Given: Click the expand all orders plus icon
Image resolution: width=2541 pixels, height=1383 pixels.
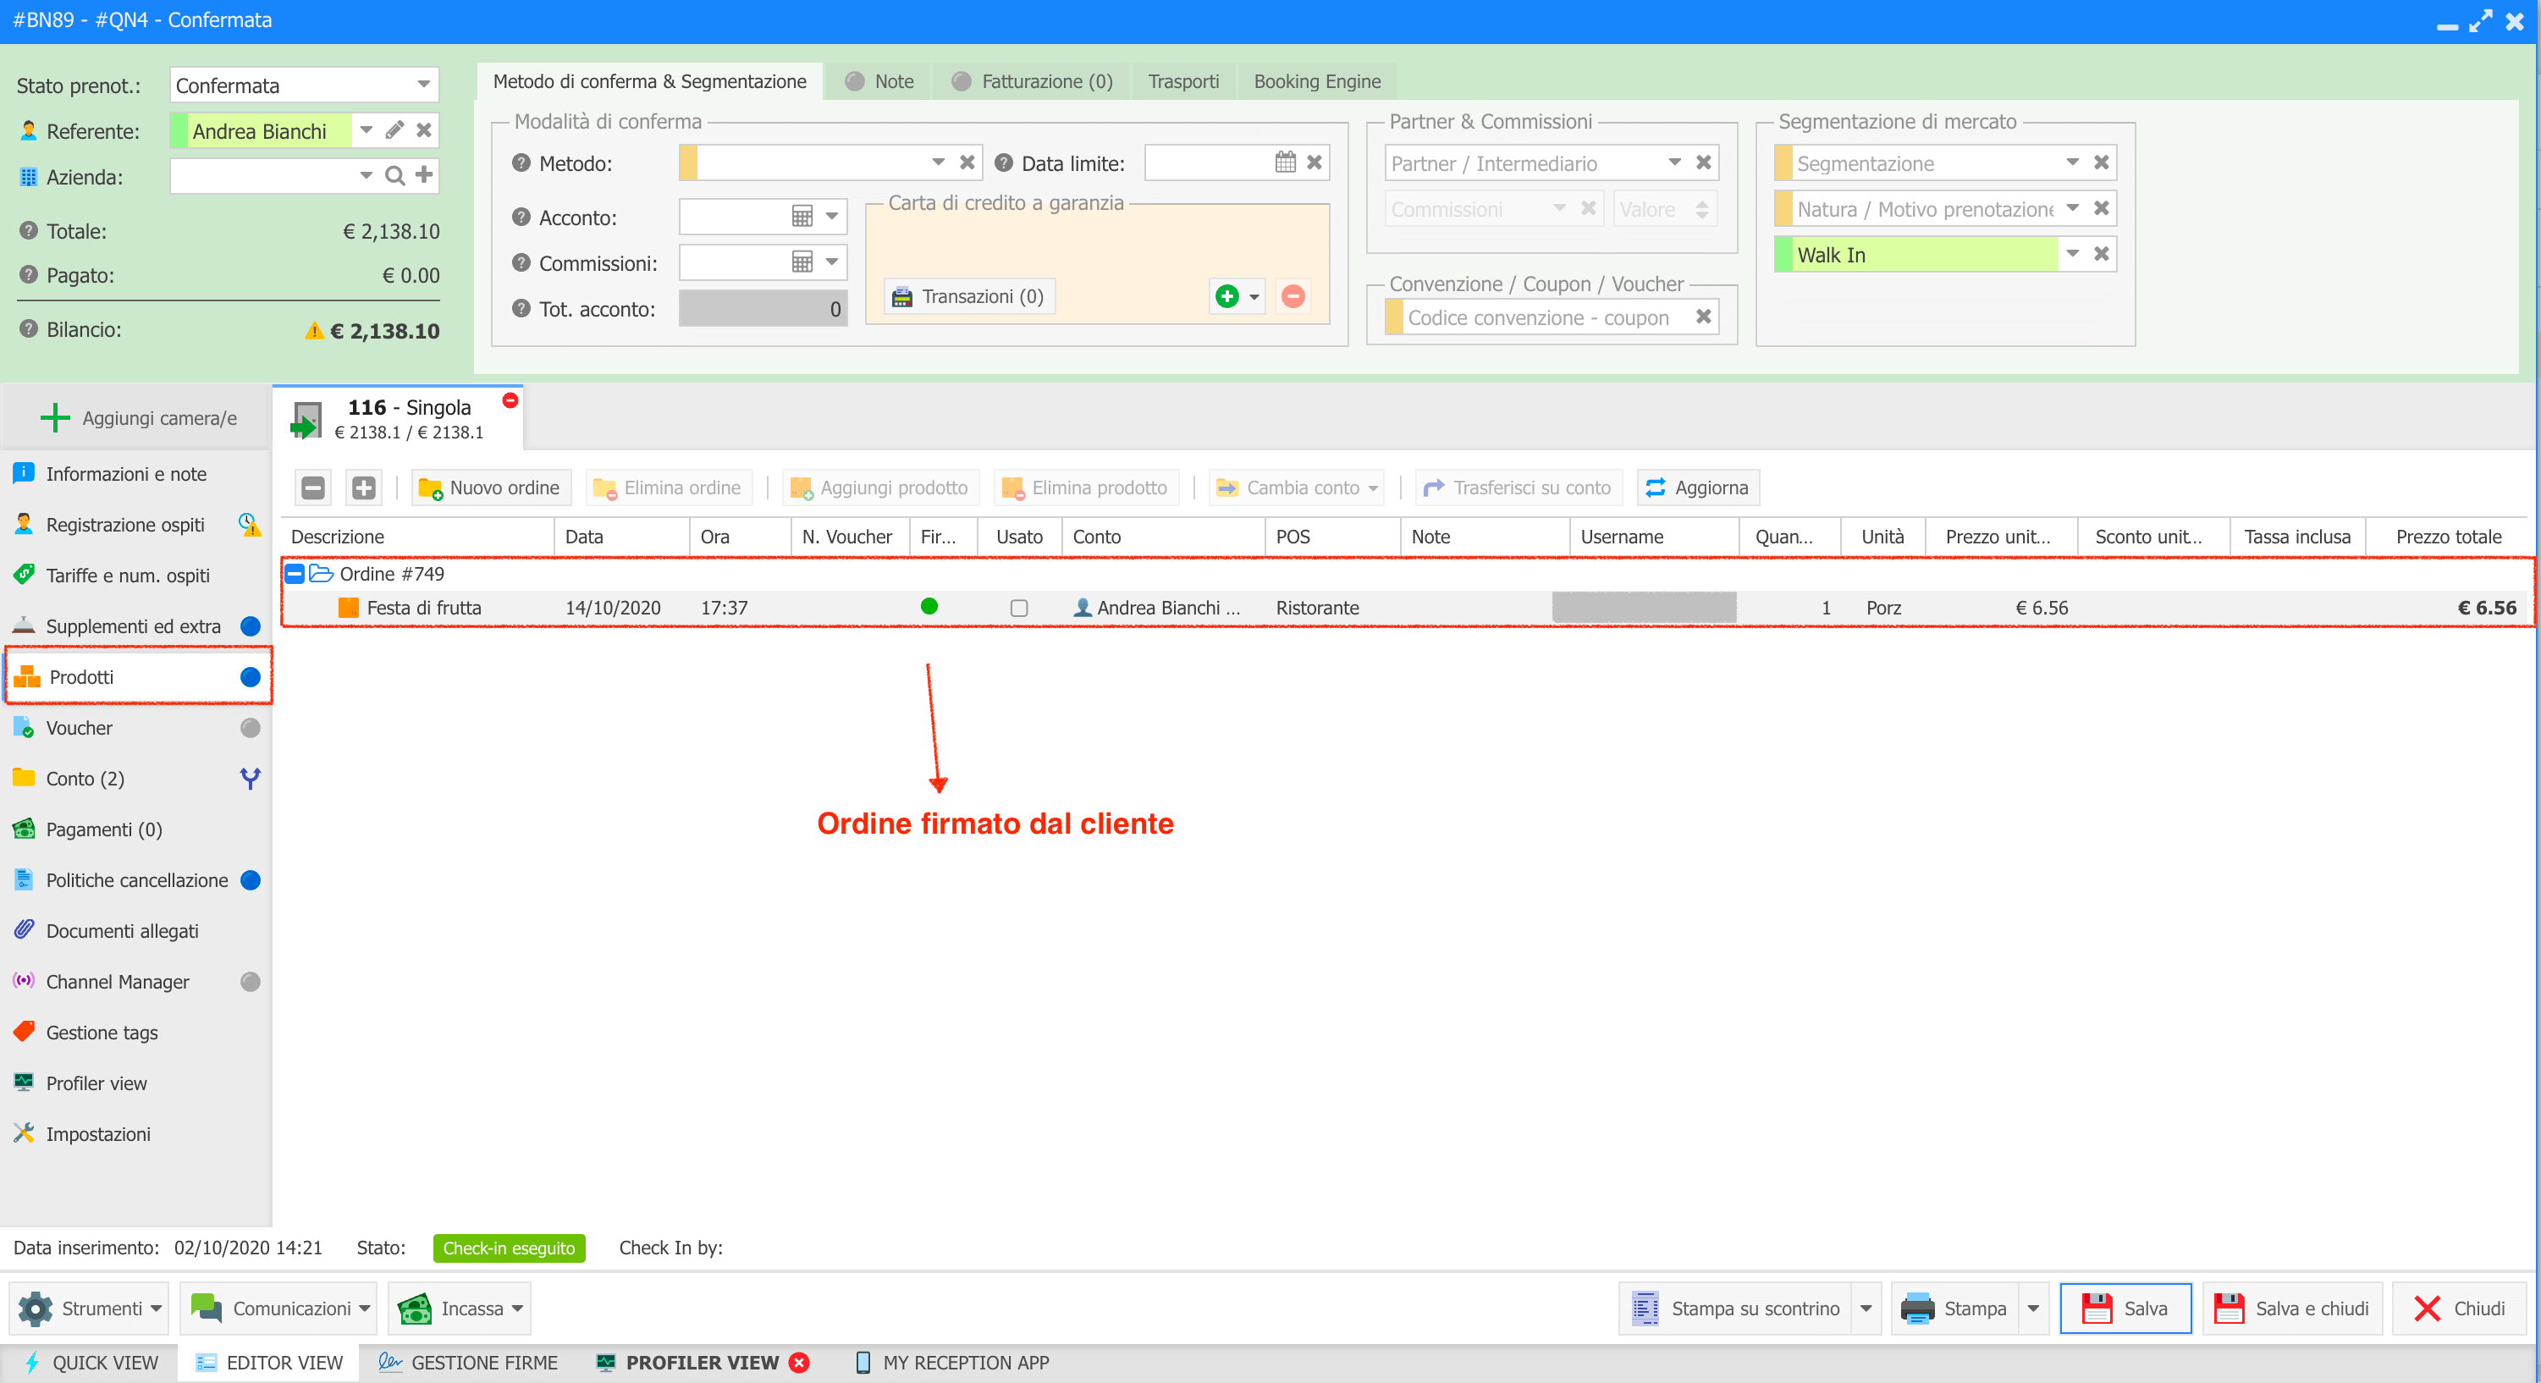Looking at the screenshot, I should [364, 488].
